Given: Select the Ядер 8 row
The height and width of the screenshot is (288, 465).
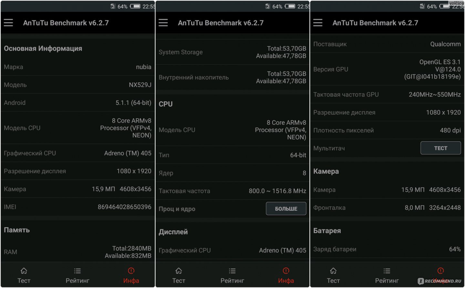Looking at the screenshot, I should (232, 173).
